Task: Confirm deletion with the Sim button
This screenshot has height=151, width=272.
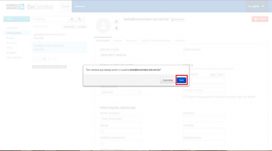Action: 182,80
